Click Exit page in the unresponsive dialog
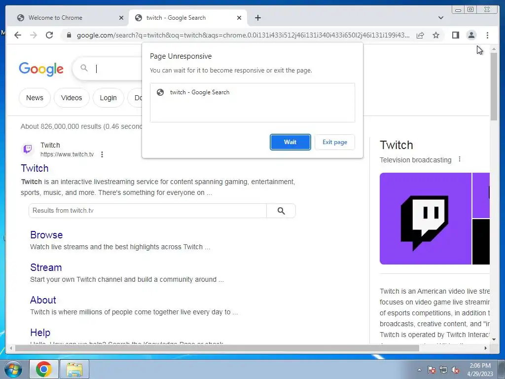This screenshot has width=505, height=379. (335, 142)
